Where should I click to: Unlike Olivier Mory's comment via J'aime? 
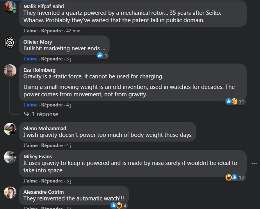point(30,59)
